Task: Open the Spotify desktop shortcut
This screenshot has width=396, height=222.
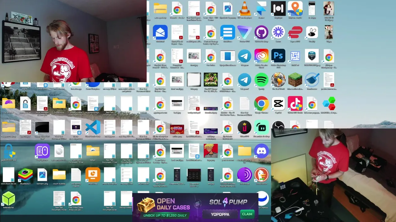Action: [261, 80]
